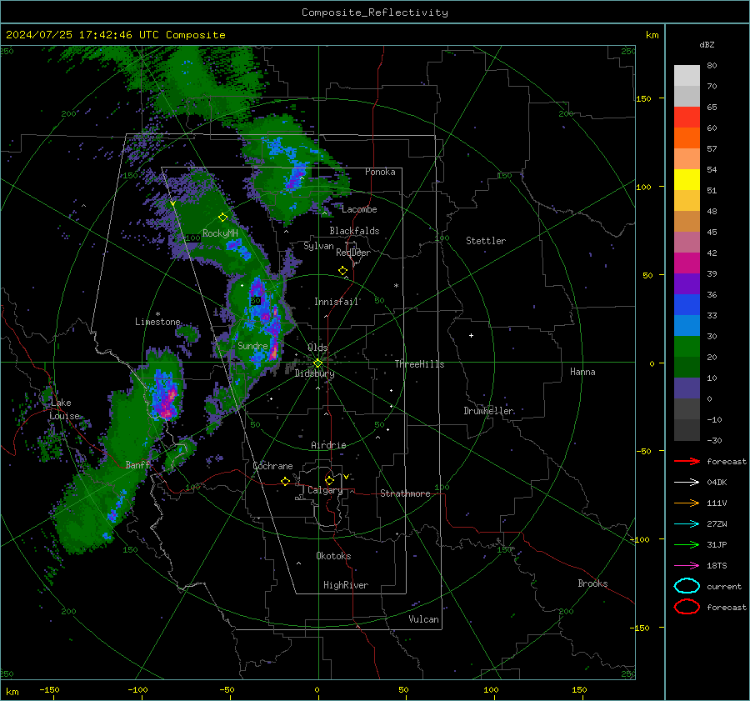The width and height of the screenshot is (750, 701).
Task: Click the yellow diamond marker above RockyMH
Action: [222, 218]
